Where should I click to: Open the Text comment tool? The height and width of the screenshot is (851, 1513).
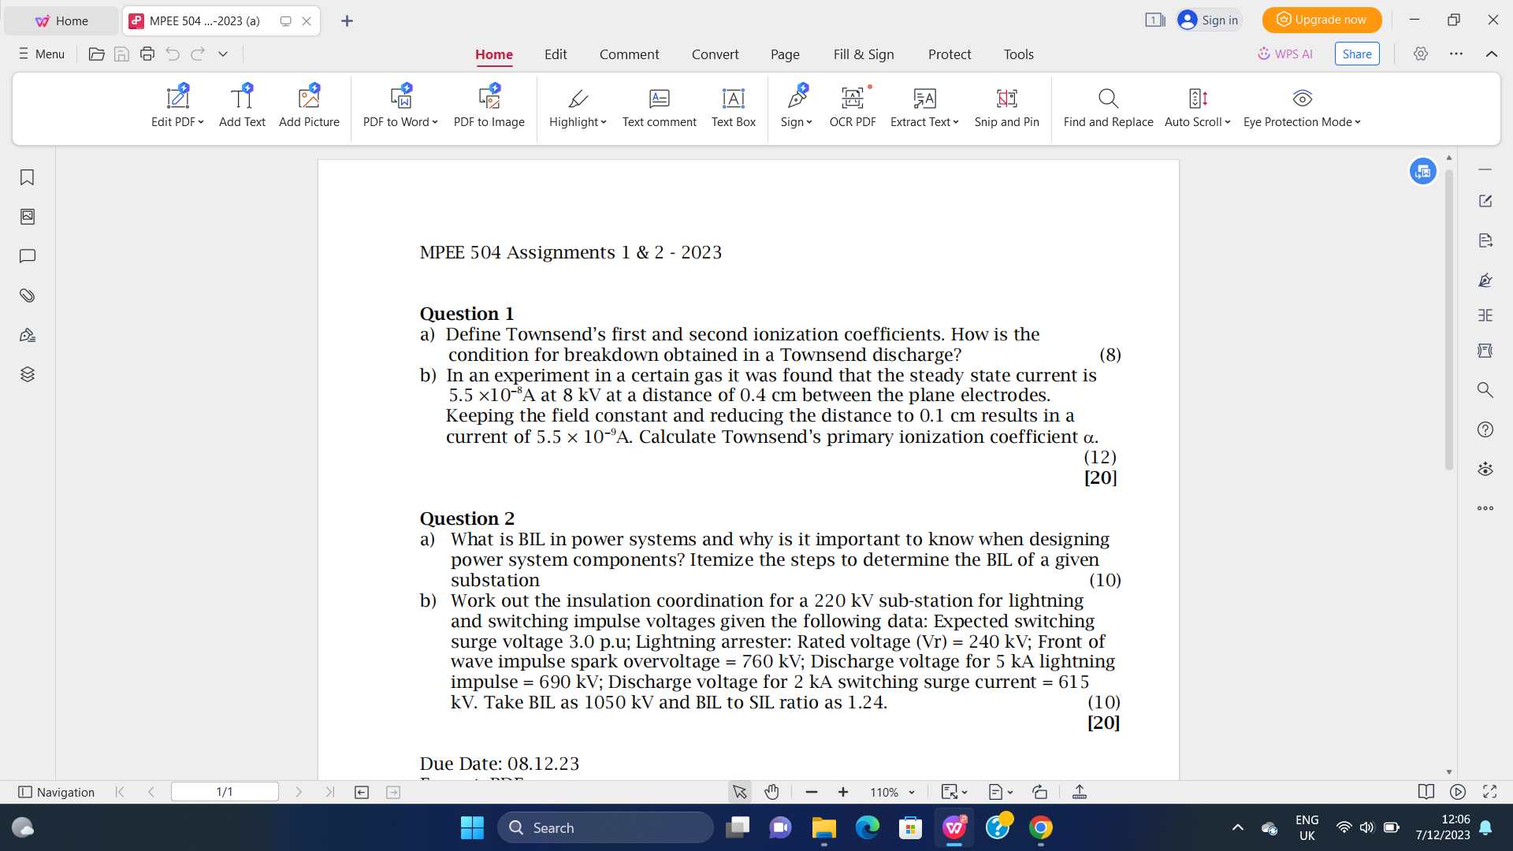[659, 106]
